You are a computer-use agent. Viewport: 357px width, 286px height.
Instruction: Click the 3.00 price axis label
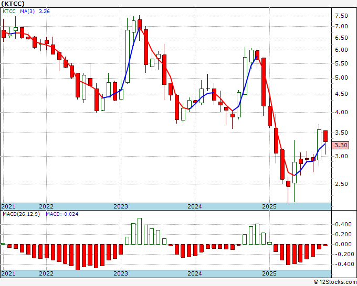(341, 156)
